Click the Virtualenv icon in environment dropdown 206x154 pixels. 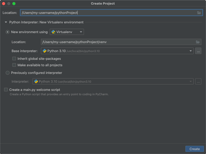click(x=54, y=32)
